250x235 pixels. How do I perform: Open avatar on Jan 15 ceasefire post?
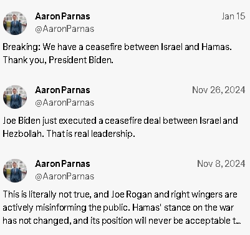[x=15, y=23]
